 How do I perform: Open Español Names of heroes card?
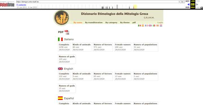coord(103,103)
